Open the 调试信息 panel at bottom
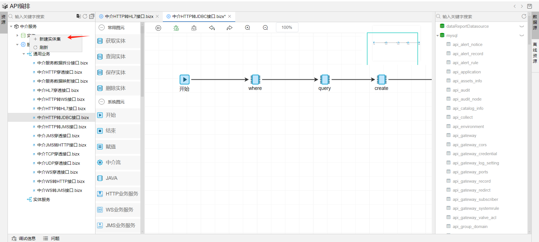Image resolution: width=539 pixels, height=242 pixels. 24,238
